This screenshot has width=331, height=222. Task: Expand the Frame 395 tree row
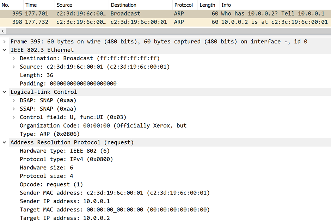click(x=4, y=42)
